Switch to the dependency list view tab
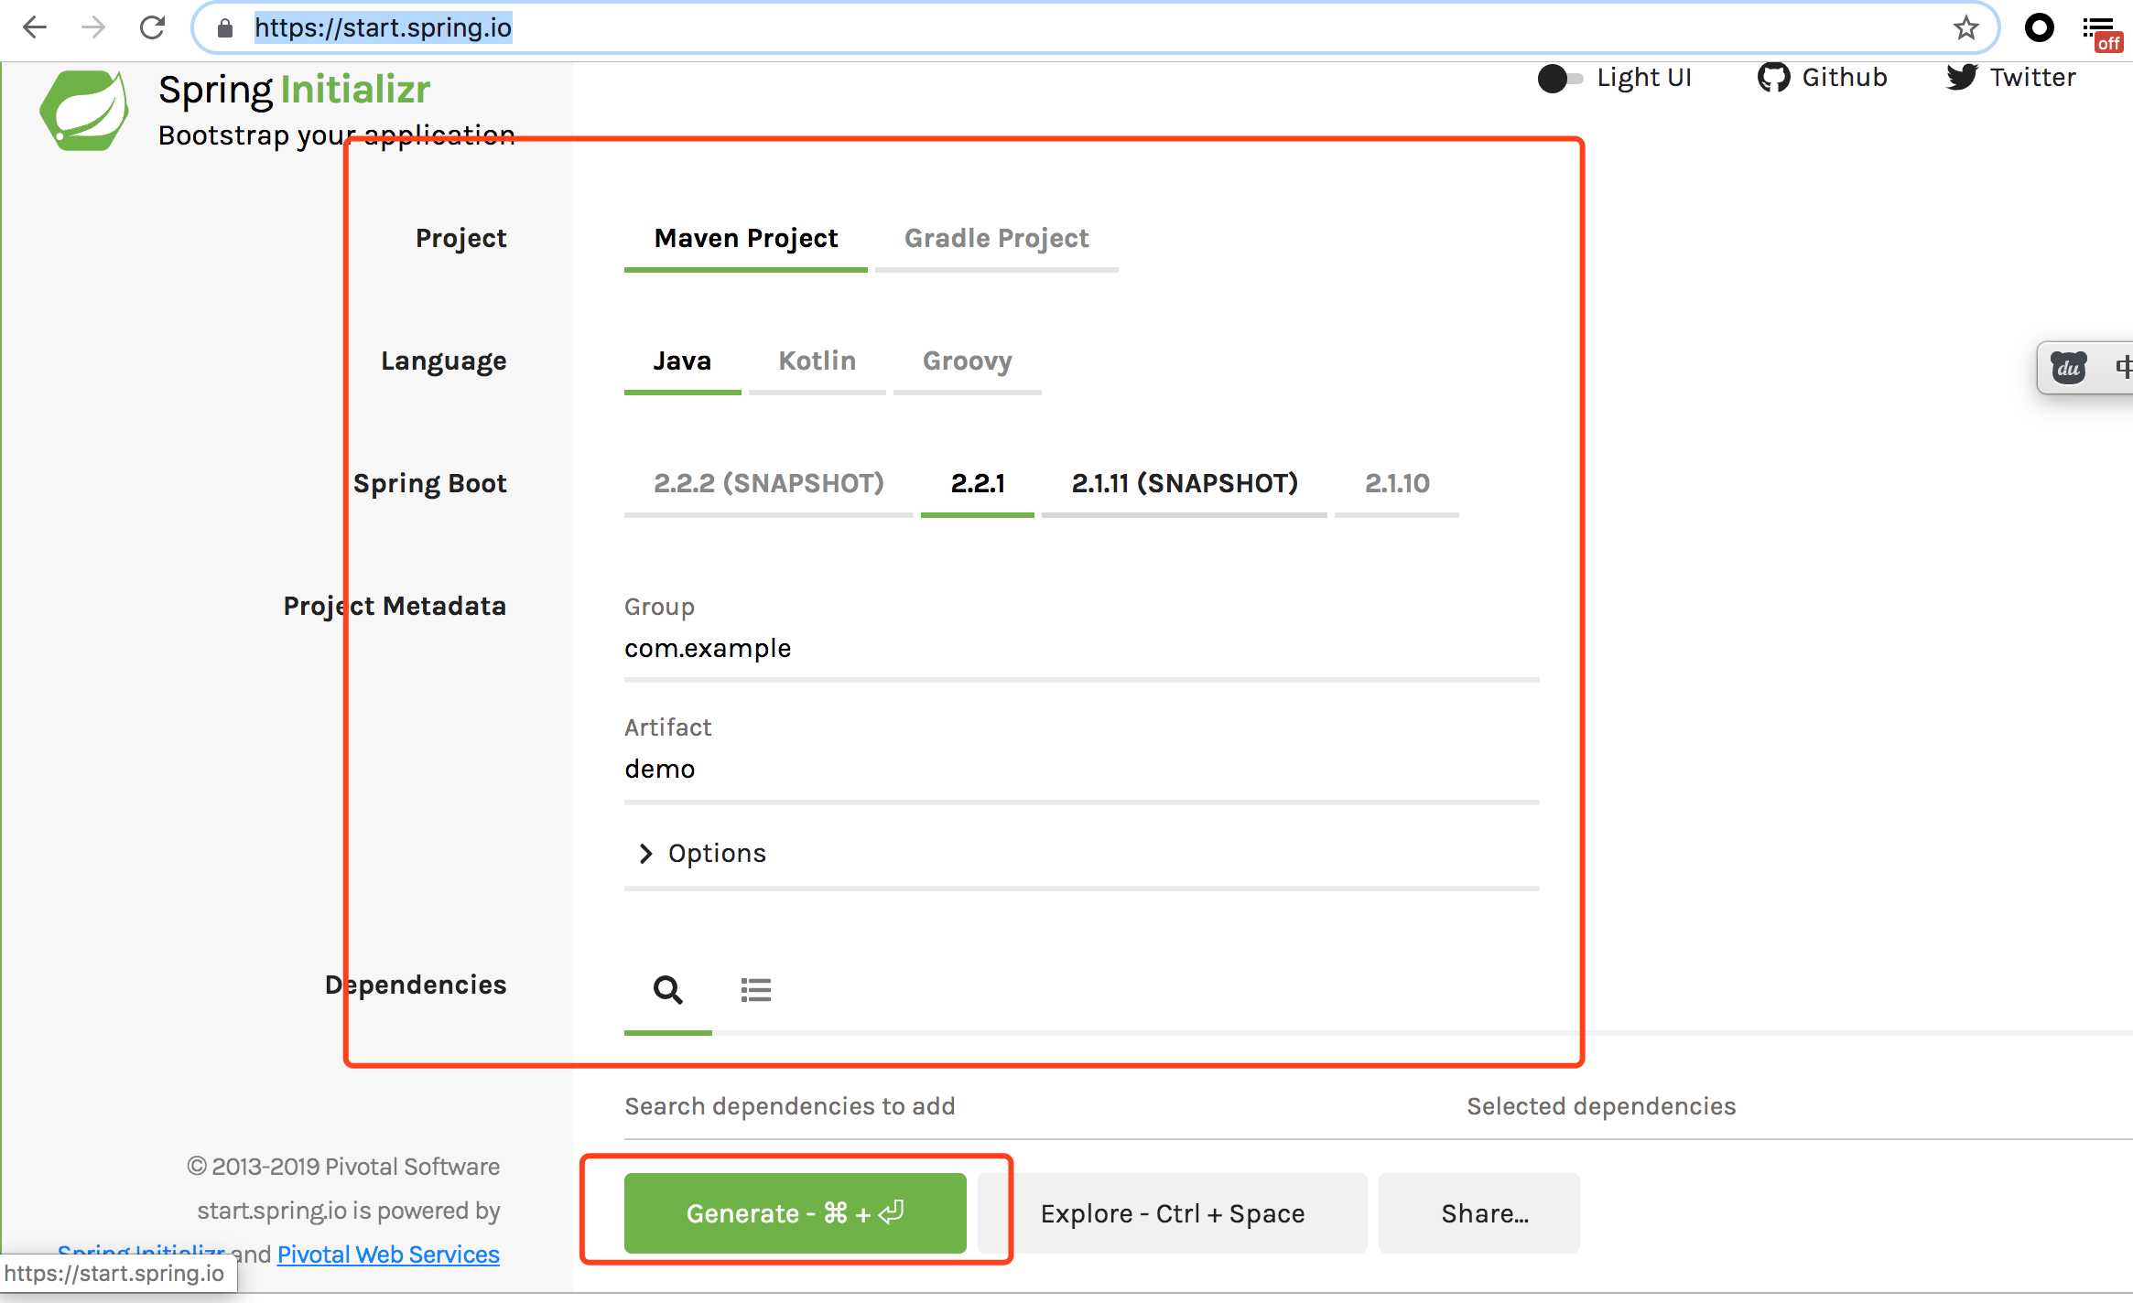The height and width of the screenshot is (1303, 2133). (755, 991)
